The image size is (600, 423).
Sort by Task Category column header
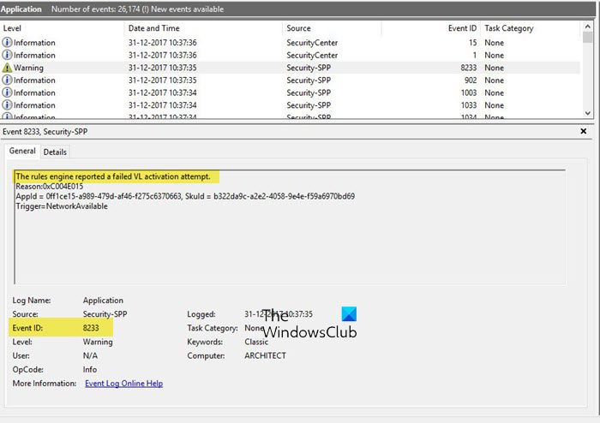(509, 28)
